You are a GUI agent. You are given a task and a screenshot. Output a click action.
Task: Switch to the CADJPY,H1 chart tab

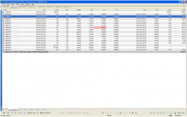(67, 7)
